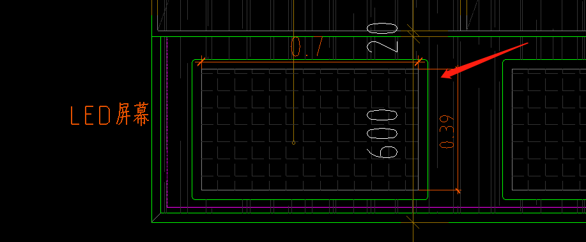Click the orange tick at 0.7 dimension left end
586x242 pixels.
201,61
